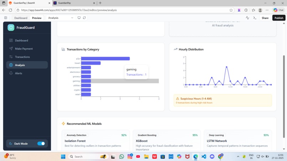
Task: Click the Make Payment paper-plane icon
Action: coord(11,49)
